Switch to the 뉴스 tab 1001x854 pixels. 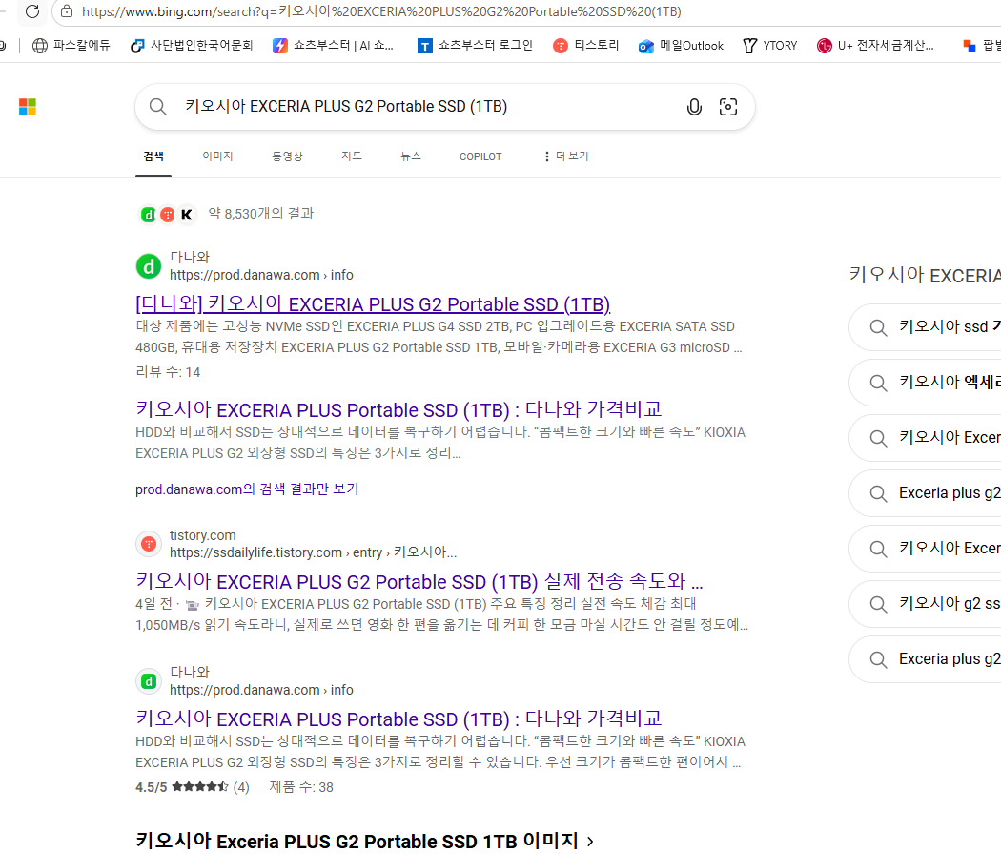411,156
